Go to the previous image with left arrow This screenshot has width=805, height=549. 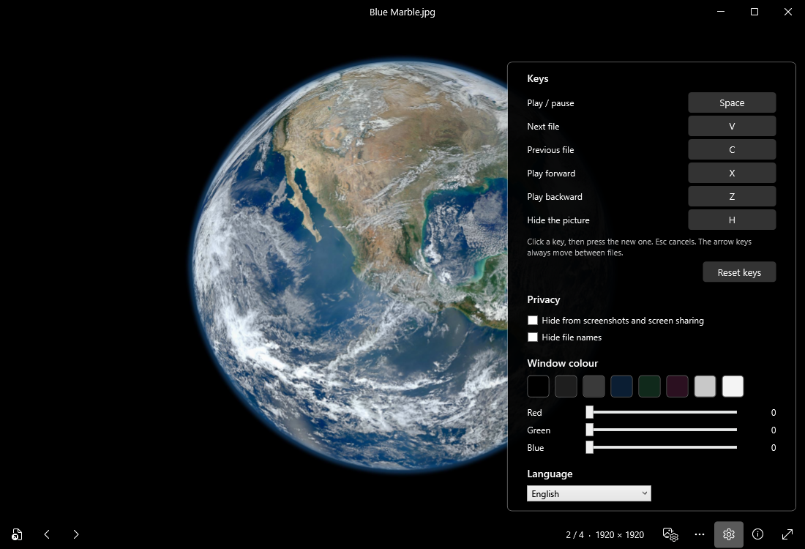[47, 534]
